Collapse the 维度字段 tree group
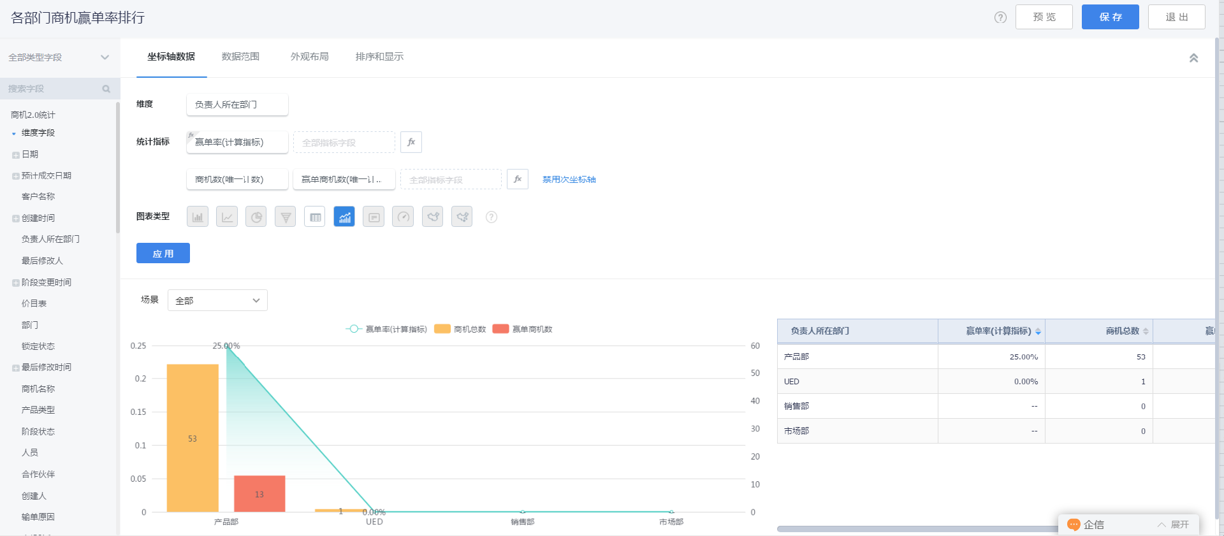The image size is (1224, 536). (13, 133)
